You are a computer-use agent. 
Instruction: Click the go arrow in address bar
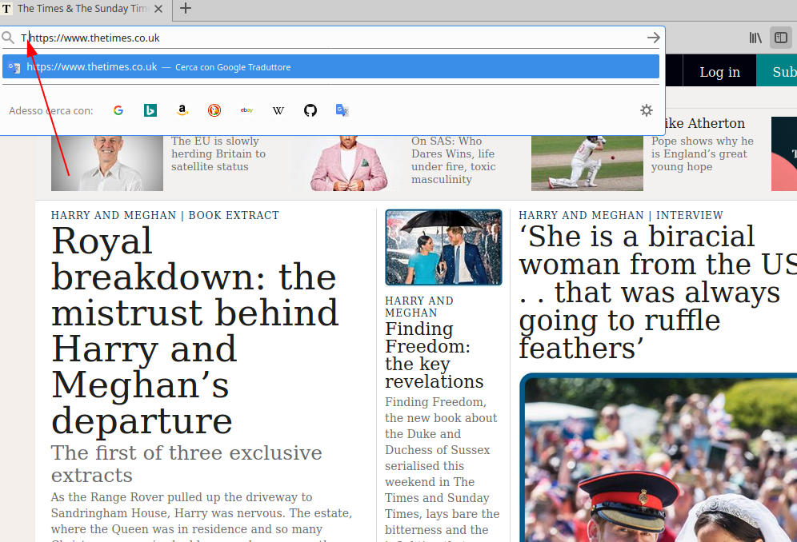point(653,38)
